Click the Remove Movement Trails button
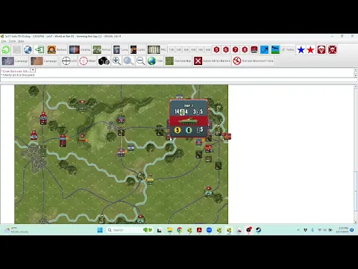This screenshot has width=358, height=269. 253,61
